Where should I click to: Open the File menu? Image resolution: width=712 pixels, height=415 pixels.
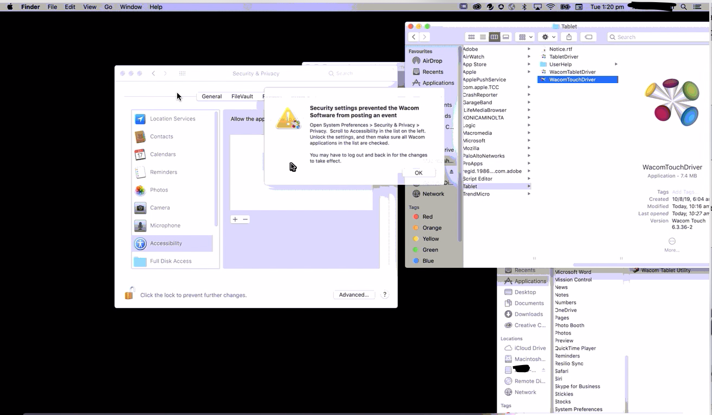(52, 7)
